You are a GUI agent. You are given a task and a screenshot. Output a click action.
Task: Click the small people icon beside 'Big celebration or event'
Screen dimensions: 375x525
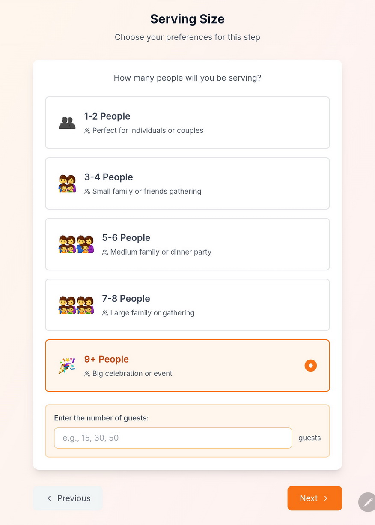coord(87,374)
